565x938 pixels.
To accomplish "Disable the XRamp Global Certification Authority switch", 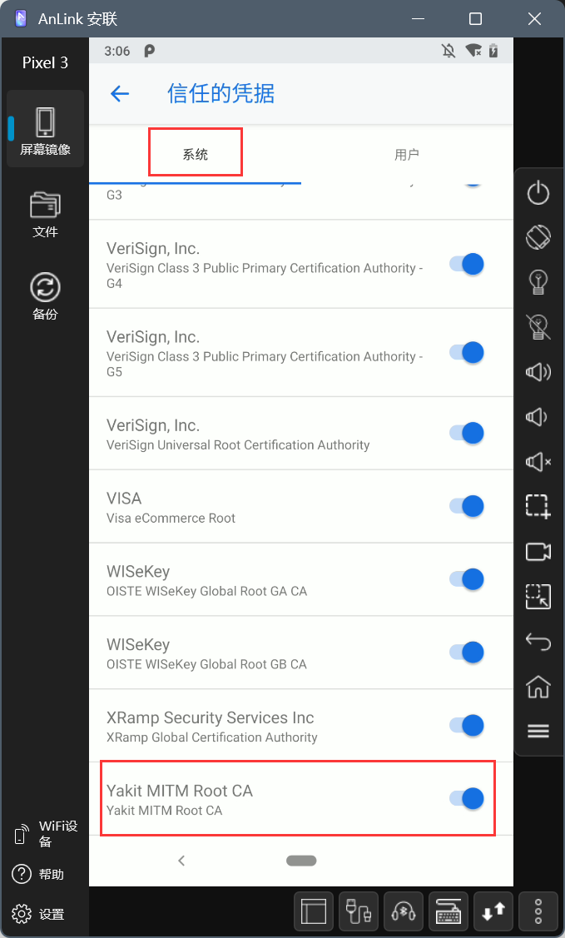I will (x=467, y=725).
